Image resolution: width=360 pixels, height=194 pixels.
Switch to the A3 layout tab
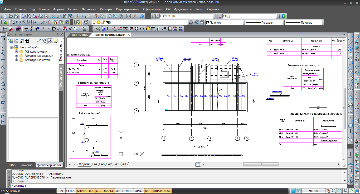(x=103, y=164)
